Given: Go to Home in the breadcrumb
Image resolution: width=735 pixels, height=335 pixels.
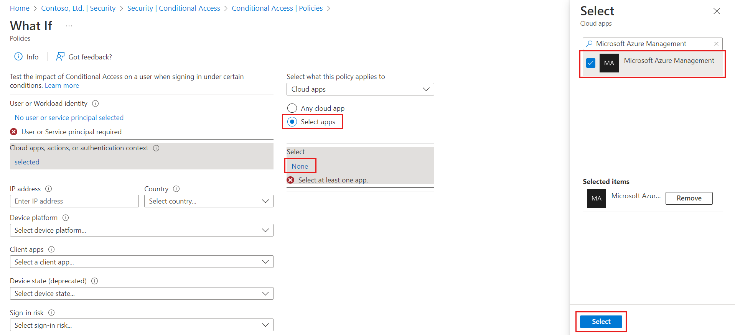Looking at the screenshot, I should click(20, 8).
